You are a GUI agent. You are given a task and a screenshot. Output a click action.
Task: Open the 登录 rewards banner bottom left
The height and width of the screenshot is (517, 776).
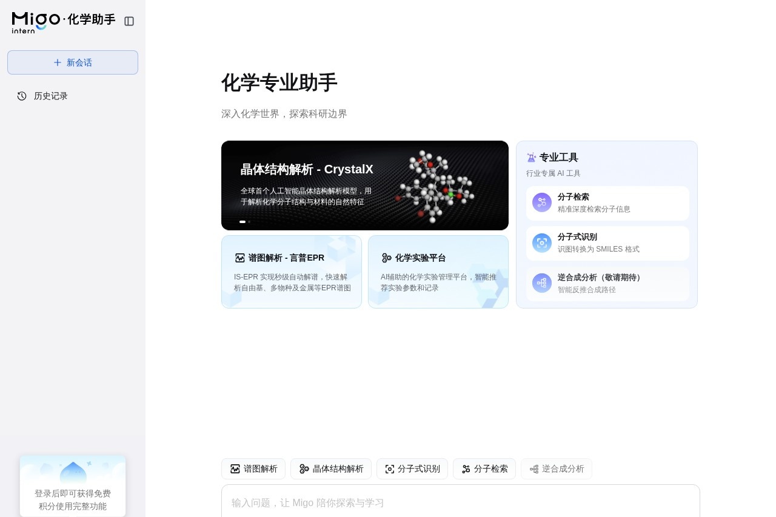point(73,485)
